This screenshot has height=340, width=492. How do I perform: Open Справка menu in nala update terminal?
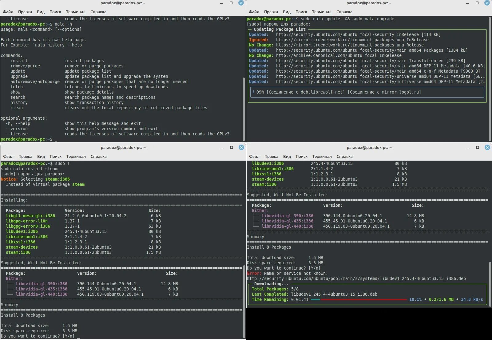click(x=344, y=12)
